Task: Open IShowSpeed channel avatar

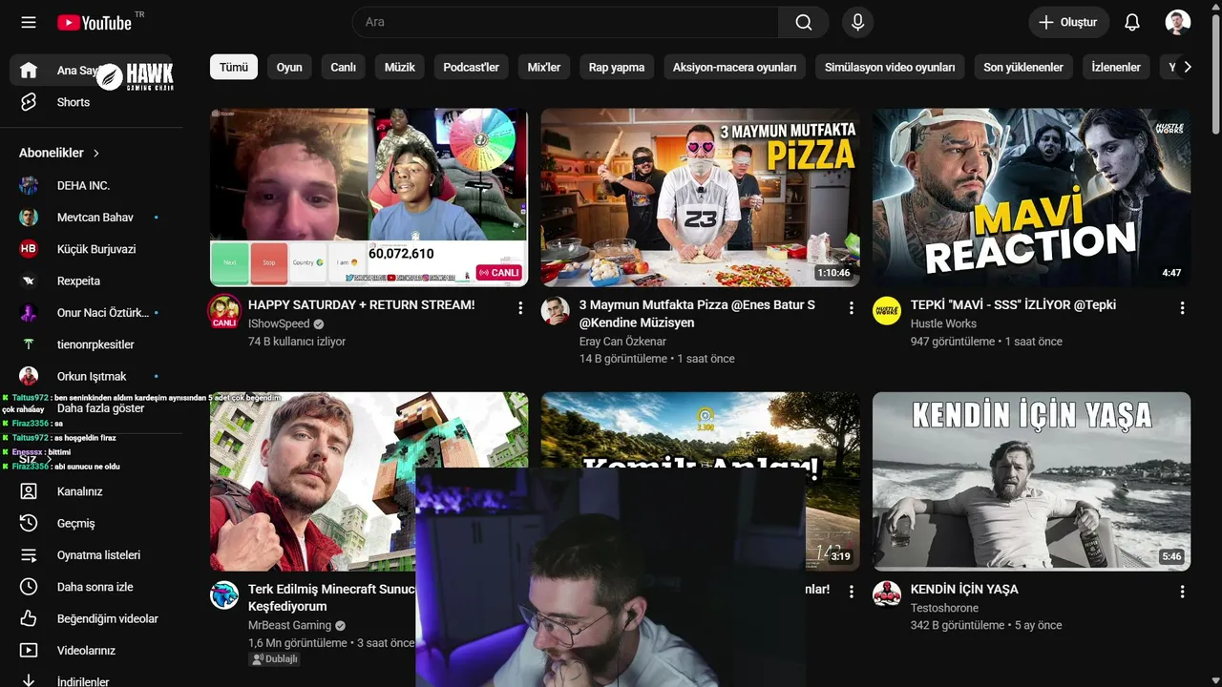Action: pyautogui.click(x=224, y=311)
